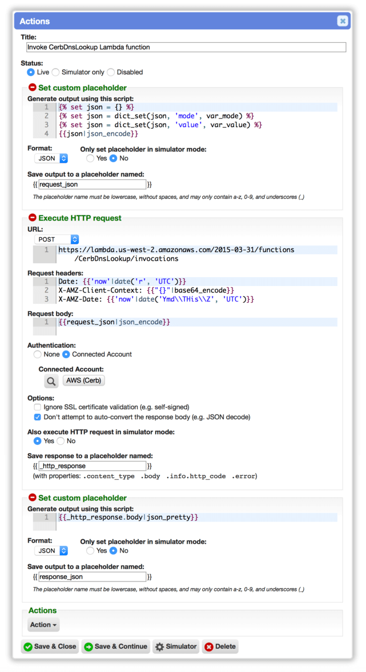Remove the Execute HTTP request action

(32, 218)
